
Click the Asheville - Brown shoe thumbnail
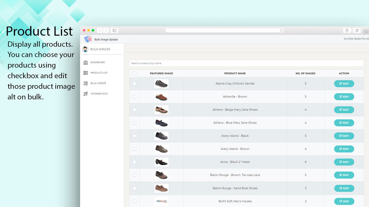(161, 97)
